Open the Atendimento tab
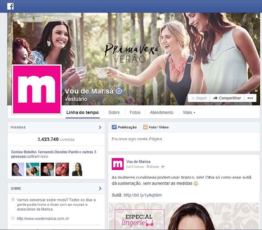The width and height of the screenshot is (262, 230). (161, 112)
